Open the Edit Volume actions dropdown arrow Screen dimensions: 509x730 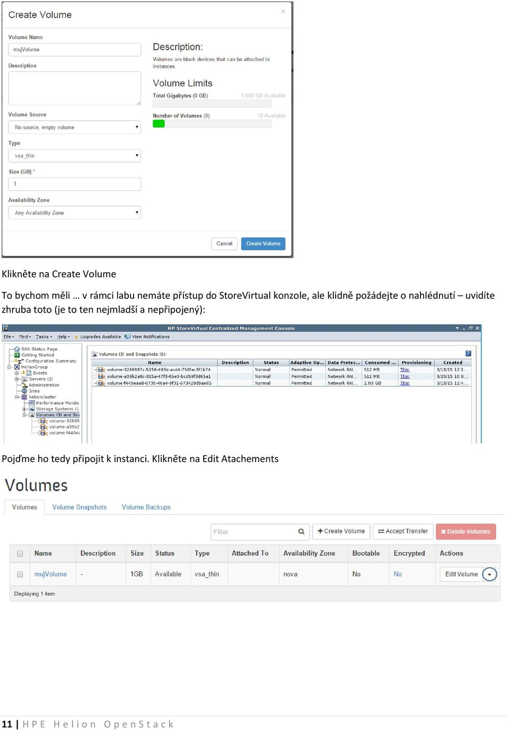point(490,574)
